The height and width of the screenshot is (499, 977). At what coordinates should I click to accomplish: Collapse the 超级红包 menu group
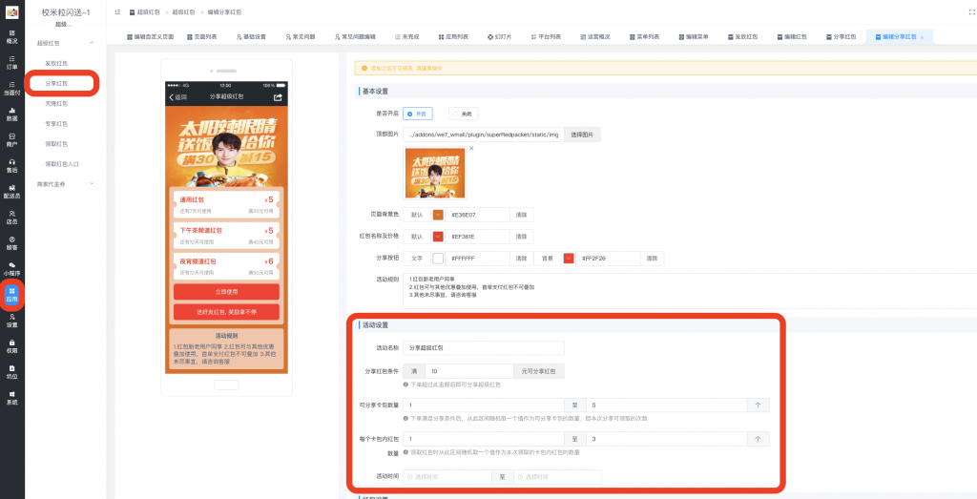pos(93,43)
